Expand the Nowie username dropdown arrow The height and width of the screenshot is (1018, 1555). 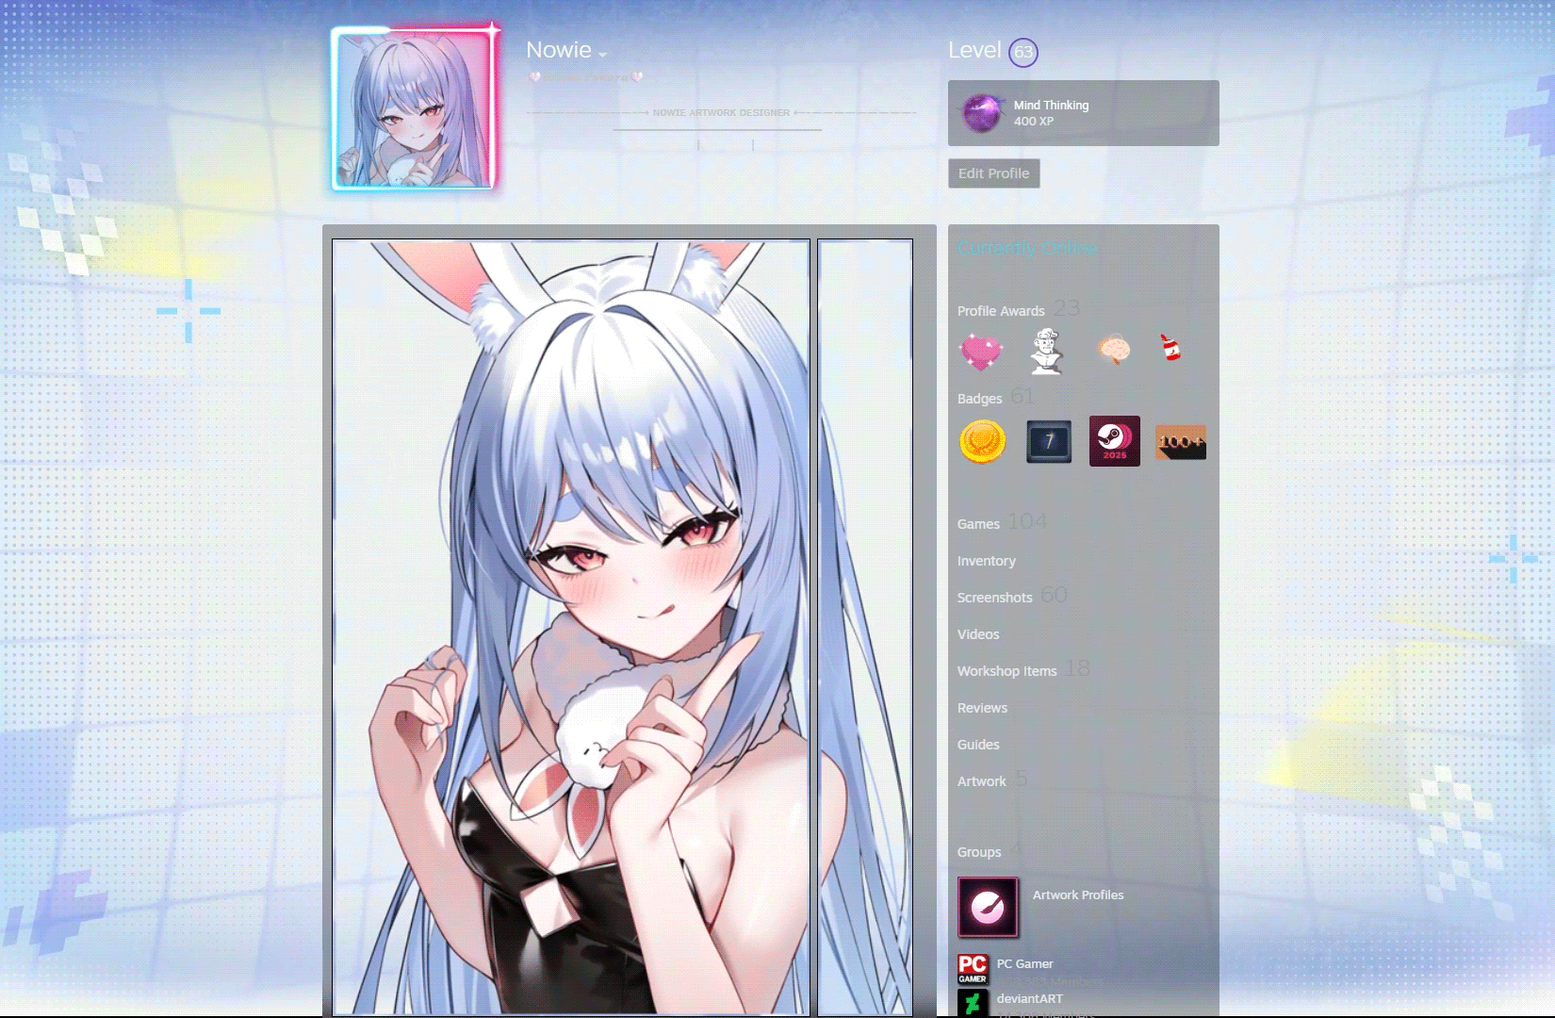603,55
